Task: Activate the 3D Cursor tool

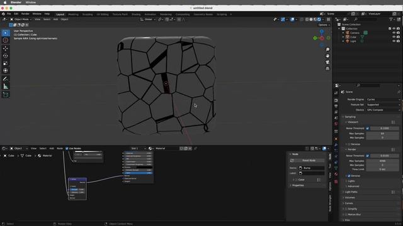Action: (6, 40)
